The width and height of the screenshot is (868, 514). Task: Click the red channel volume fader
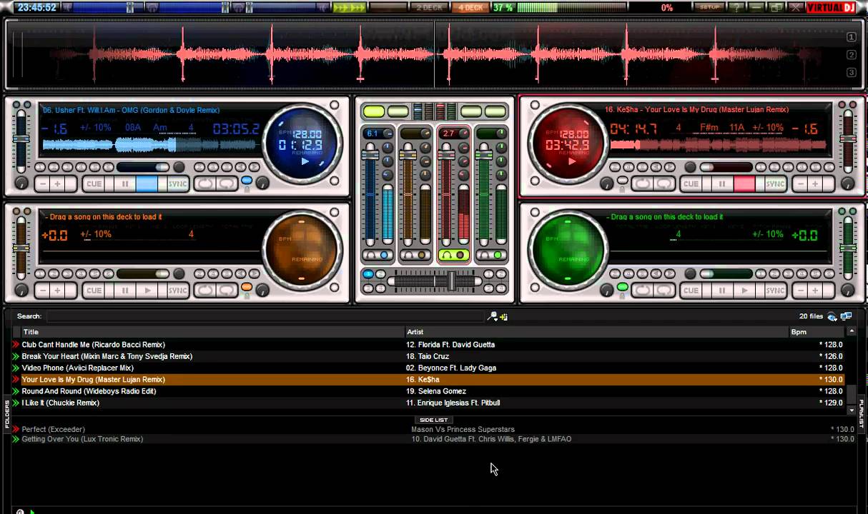click(x=445, y=155)
